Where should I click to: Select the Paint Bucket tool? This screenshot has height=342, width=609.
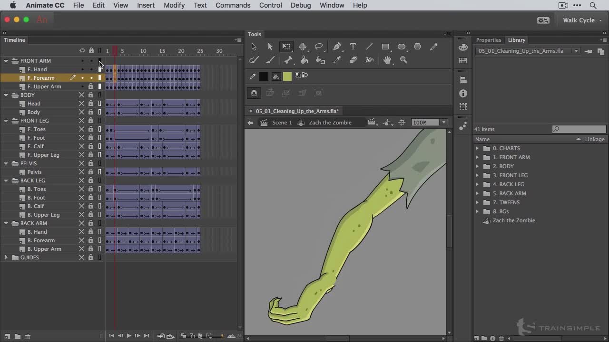click(304, 60)
